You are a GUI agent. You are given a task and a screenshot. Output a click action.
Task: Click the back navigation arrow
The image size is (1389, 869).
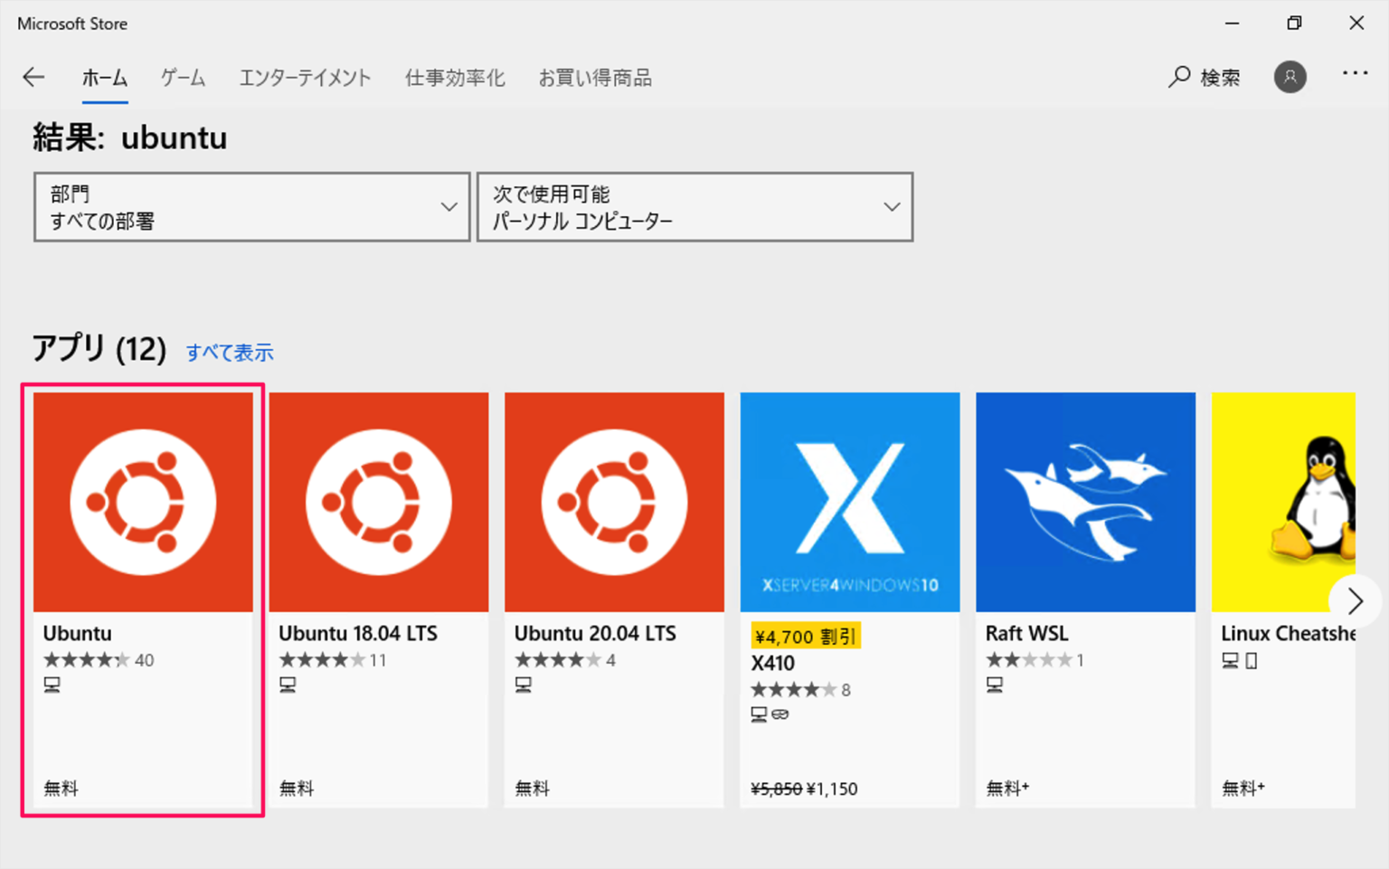33,77
